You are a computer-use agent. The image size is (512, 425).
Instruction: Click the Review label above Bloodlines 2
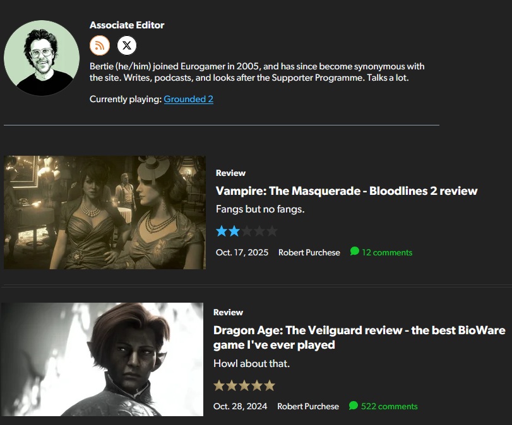coord(230,173)
